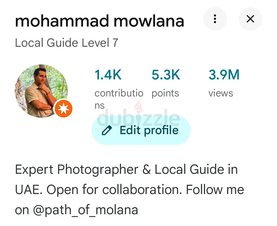Click the orange Local Guide star badge

pos(63,109)
